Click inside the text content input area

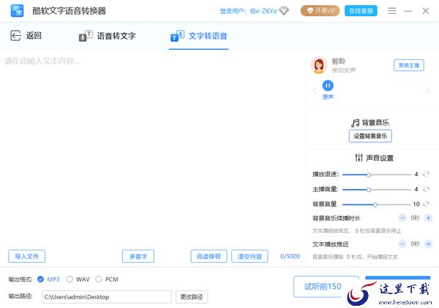(153, 150)
